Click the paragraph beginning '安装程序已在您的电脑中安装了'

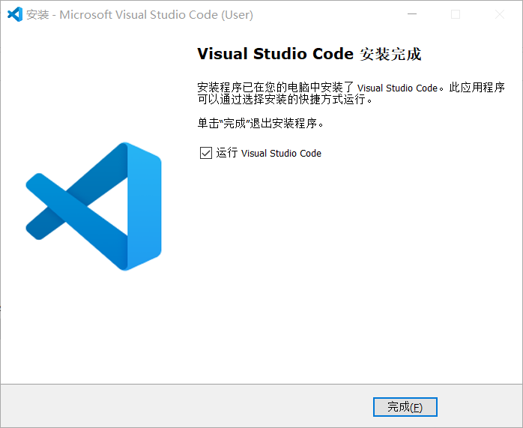tap(351, 93)
